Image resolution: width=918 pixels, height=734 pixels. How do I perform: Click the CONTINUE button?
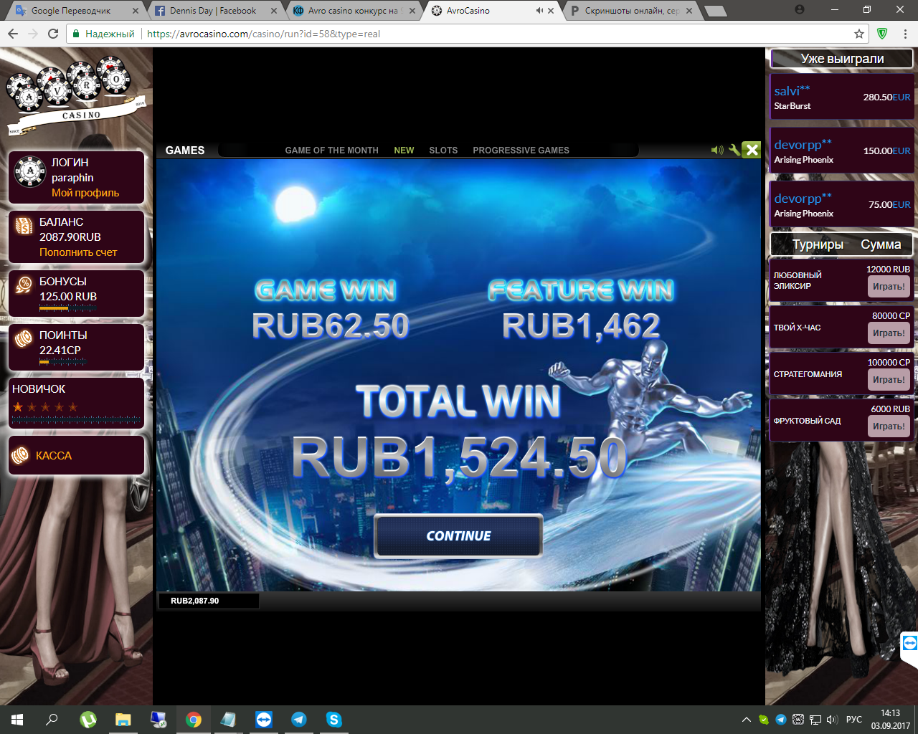click(x=458, y=536)
